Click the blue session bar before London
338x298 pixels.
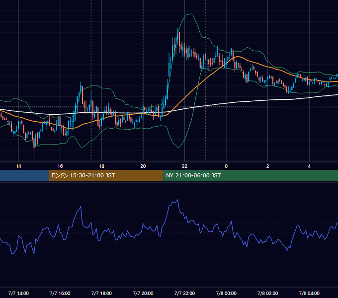pos(24,175)
